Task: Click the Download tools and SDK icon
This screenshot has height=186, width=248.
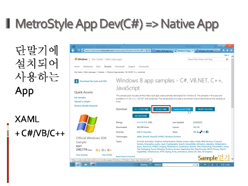Action: coord(76,81)
